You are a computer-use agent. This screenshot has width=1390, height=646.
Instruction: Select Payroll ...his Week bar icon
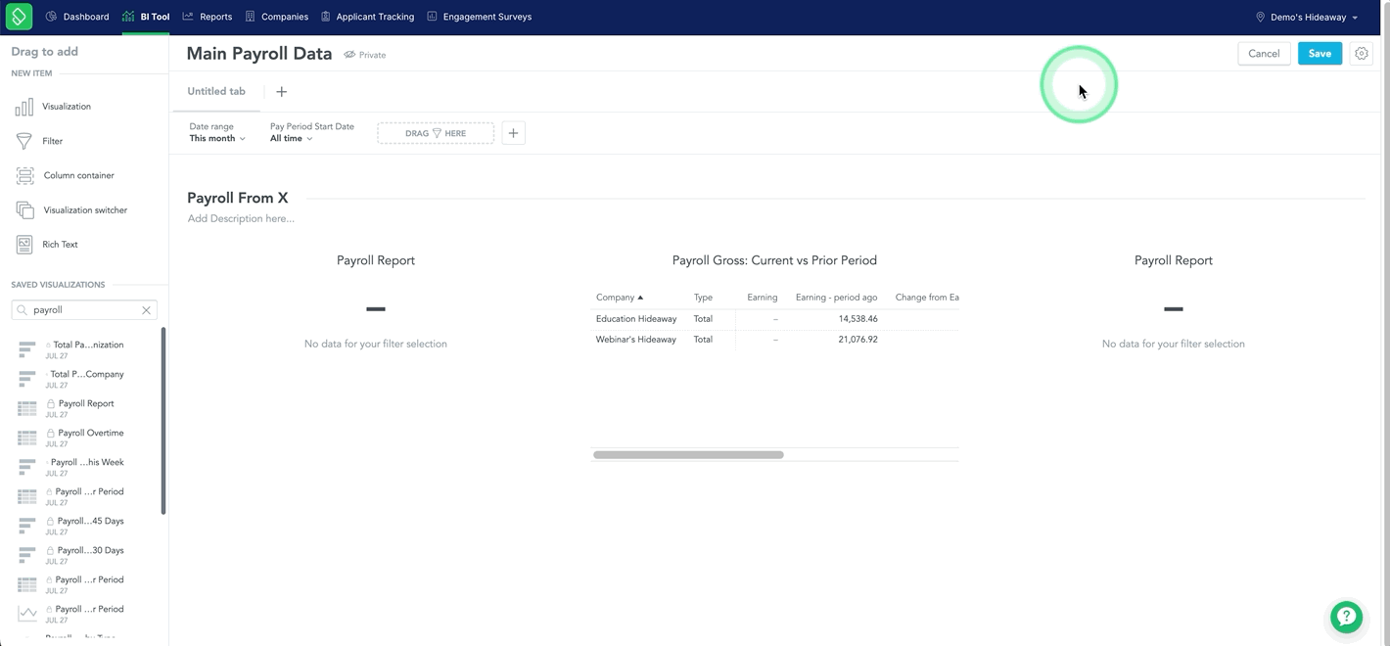(27, 467)
